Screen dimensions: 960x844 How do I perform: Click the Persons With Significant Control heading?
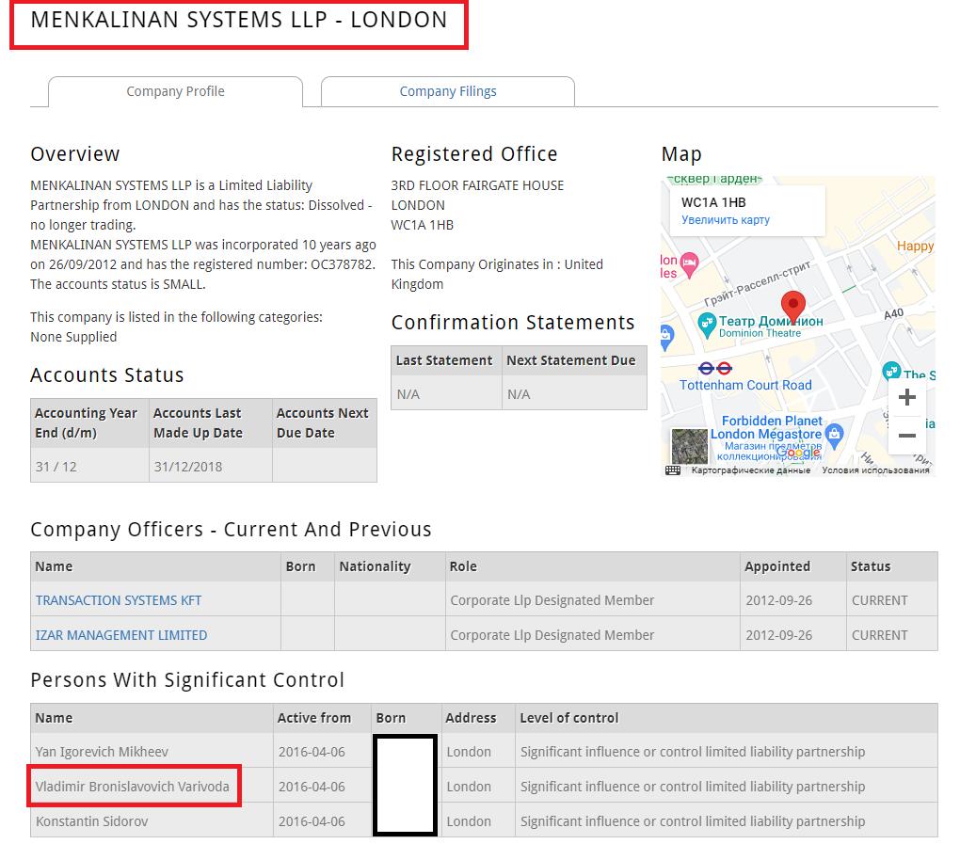pyautogui.click(x=187, y=680)
